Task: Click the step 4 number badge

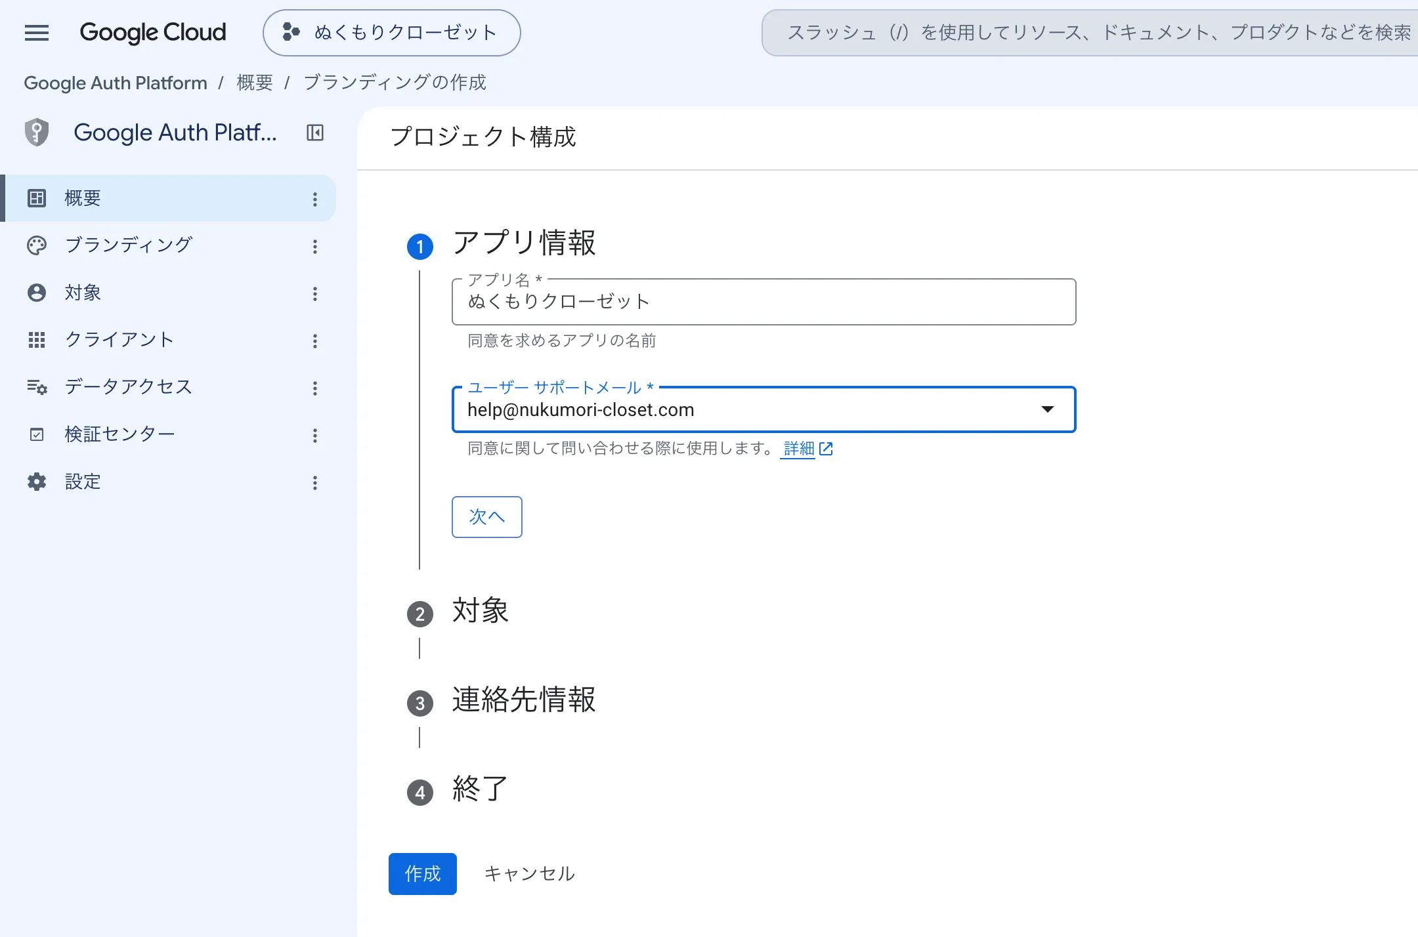Action: click(420, 793)
